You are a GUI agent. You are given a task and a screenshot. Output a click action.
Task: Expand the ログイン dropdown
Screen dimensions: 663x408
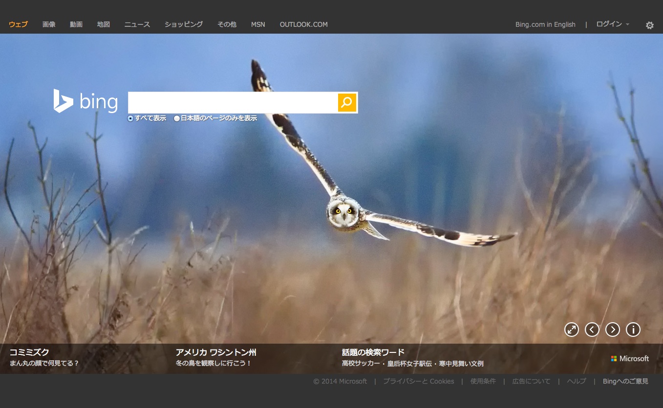[612, 24]
